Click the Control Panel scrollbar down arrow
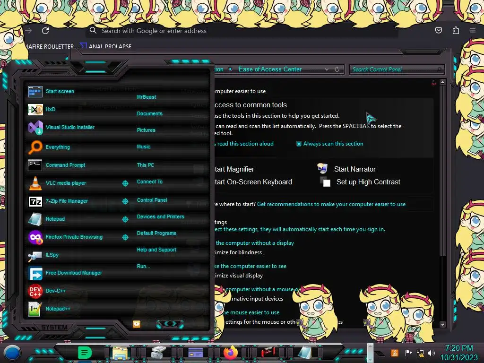The height and width of the screenshot is (363, 484). pyautogui.click(x=442, y=324)
